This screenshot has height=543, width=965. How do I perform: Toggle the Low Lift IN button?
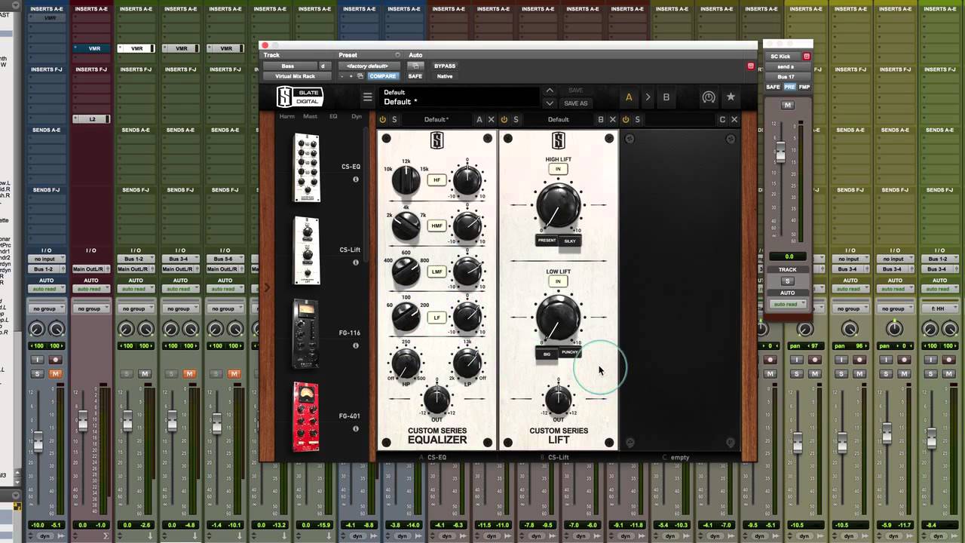click(558, 281)
